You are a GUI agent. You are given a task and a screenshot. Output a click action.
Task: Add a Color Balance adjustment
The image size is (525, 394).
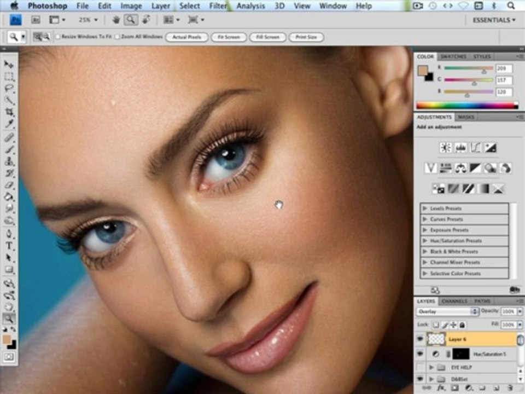click(x=460, y=168)
